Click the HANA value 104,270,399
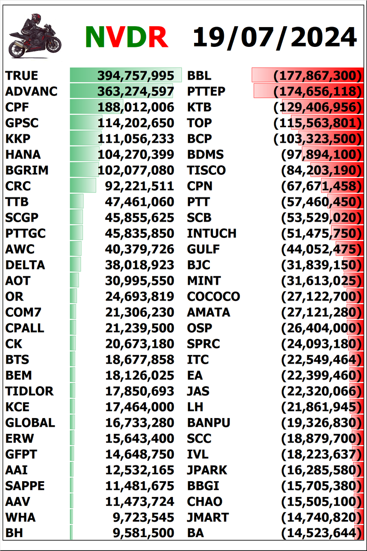367x551 pixels. click(136, 155)
